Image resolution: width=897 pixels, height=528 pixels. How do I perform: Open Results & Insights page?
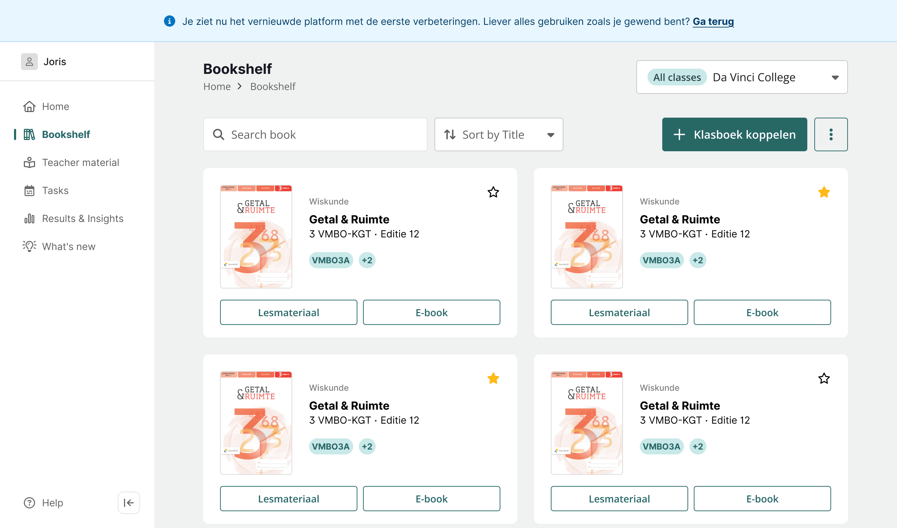point(73,218)
